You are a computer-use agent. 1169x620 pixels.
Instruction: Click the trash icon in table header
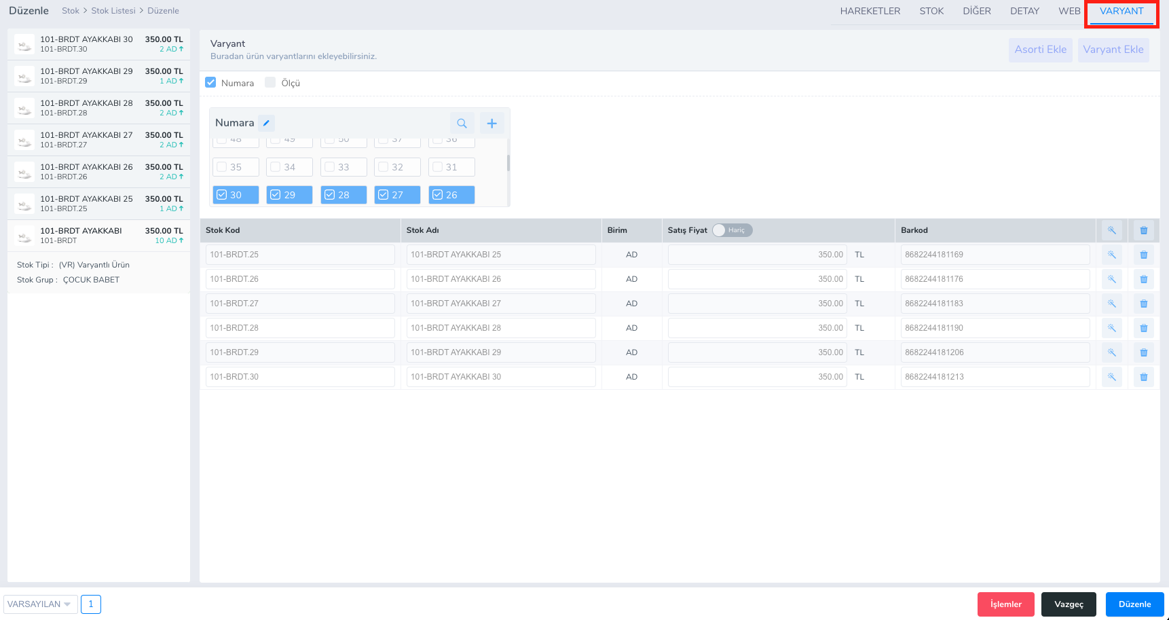[1143, 230]
